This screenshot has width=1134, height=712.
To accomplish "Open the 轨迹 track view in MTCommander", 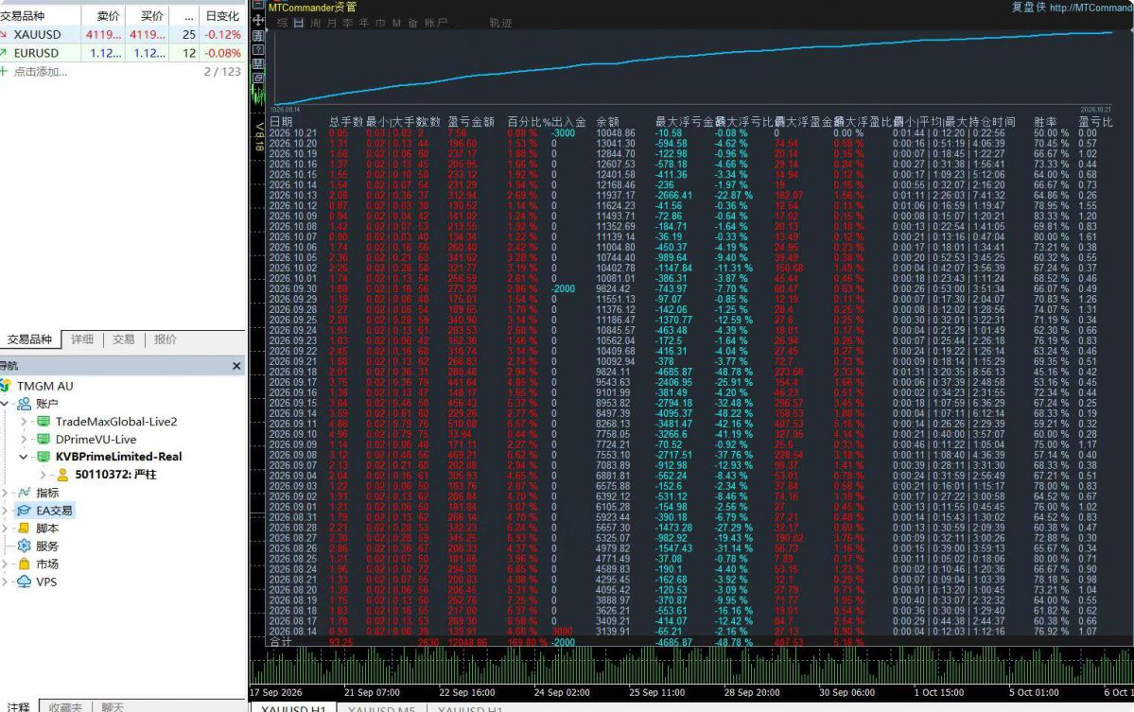I will [500, 23].
